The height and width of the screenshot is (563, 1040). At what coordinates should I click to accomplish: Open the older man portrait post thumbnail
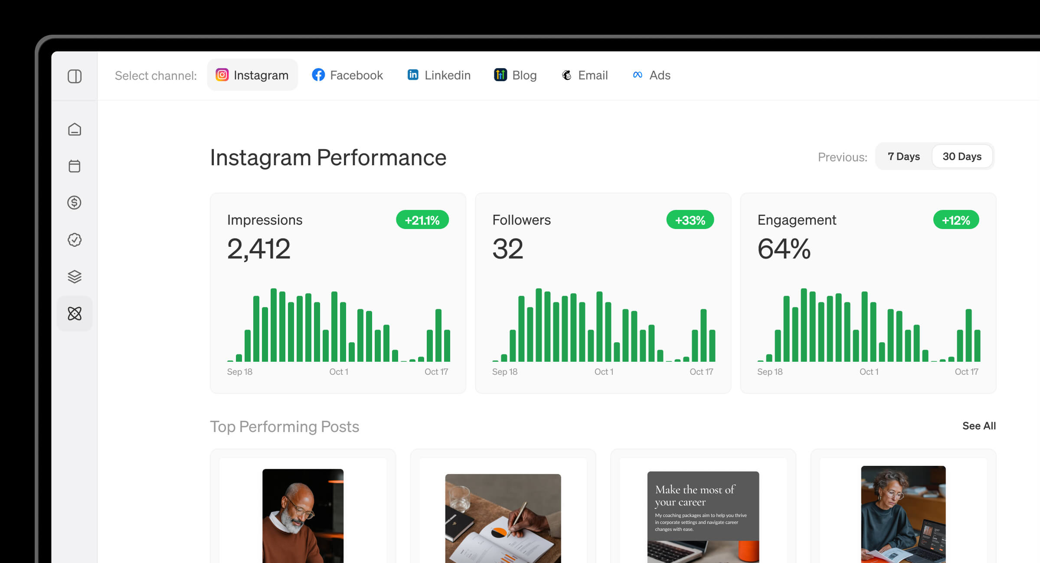pyautogui.click(x=303, y=515)
